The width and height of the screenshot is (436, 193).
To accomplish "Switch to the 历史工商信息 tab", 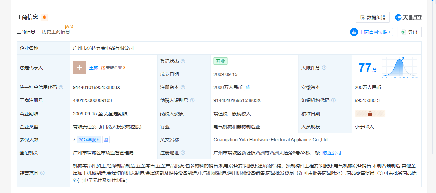I will tap(56, 32).
